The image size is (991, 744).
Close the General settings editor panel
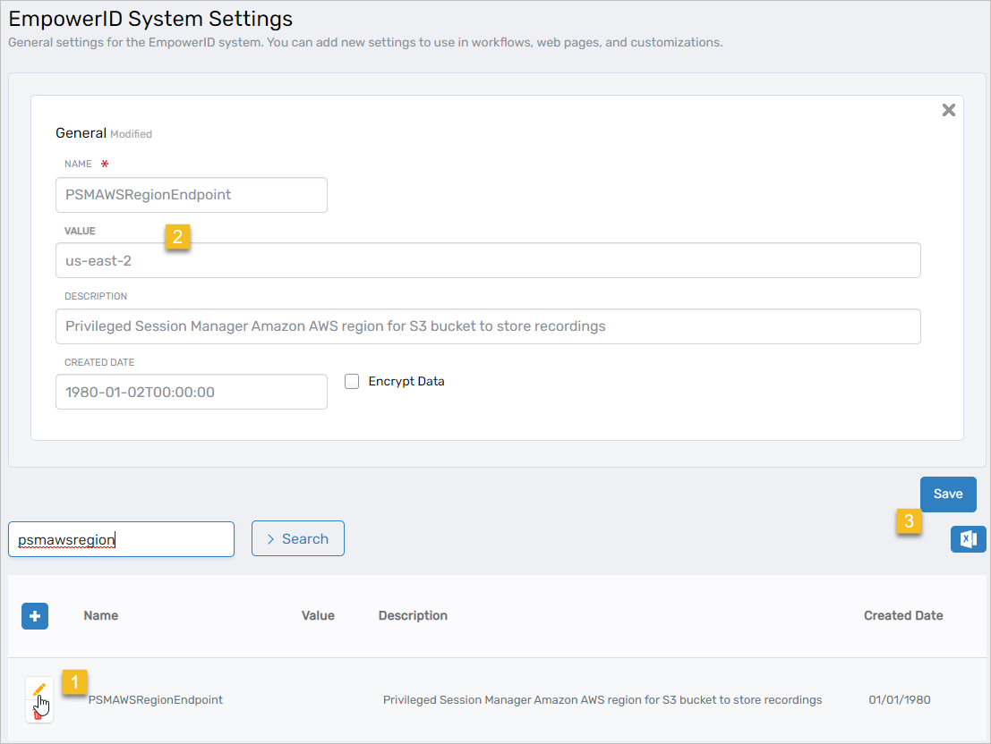coord(949,110)
